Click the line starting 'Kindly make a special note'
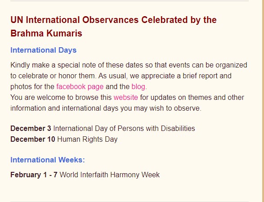 129,65
